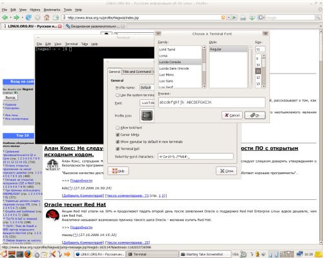Click Starting Take Screenshot taskbar entry
The width and height of the screenshot is (323, 258).
click(x=205, y=254)
